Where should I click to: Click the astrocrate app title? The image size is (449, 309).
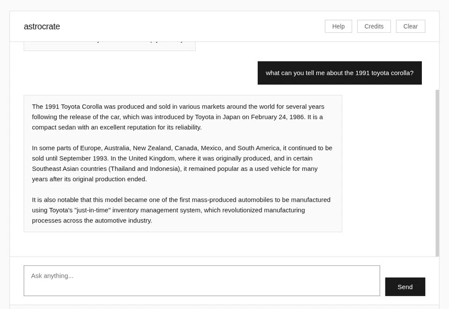click(x=42, y=27)
